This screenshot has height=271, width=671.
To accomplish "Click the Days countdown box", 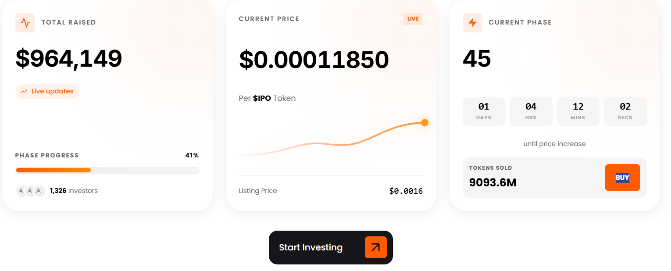I will 484,111.
